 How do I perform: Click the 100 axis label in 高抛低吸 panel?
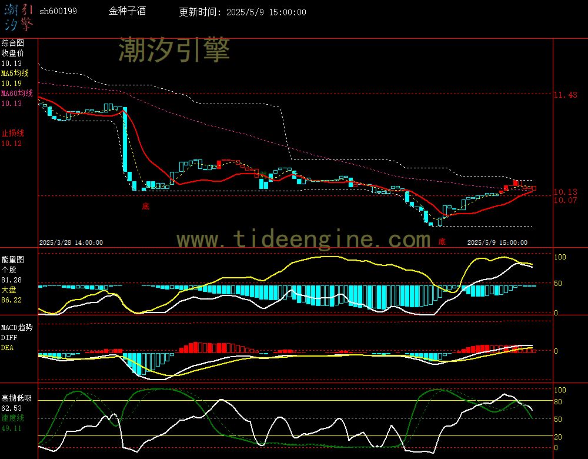(x=560, y=390)
